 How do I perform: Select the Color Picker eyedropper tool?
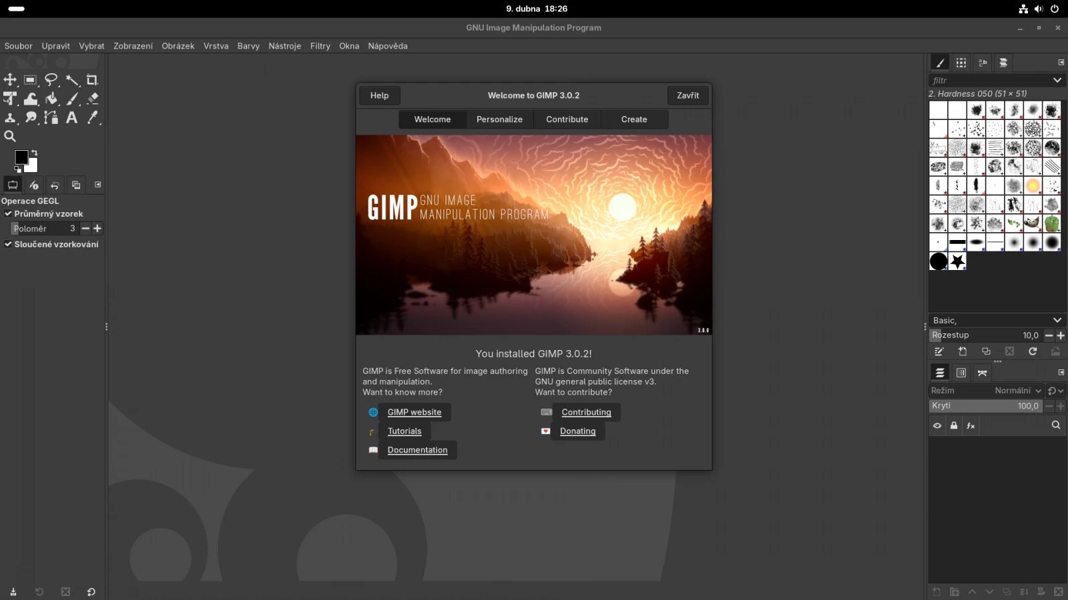93,117
